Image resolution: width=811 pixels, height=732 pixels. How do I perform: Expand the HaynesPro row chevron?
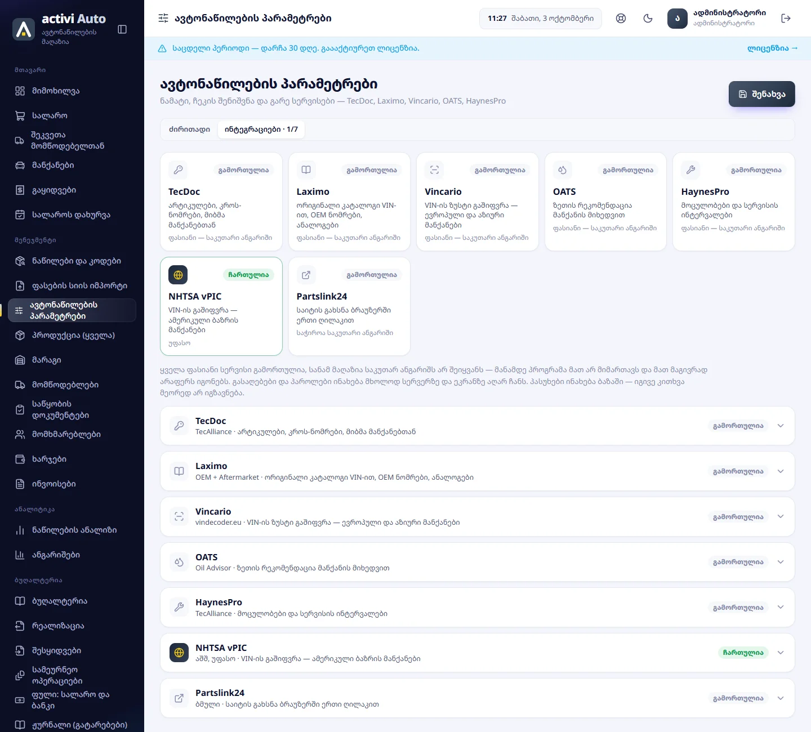pos(781,607)
